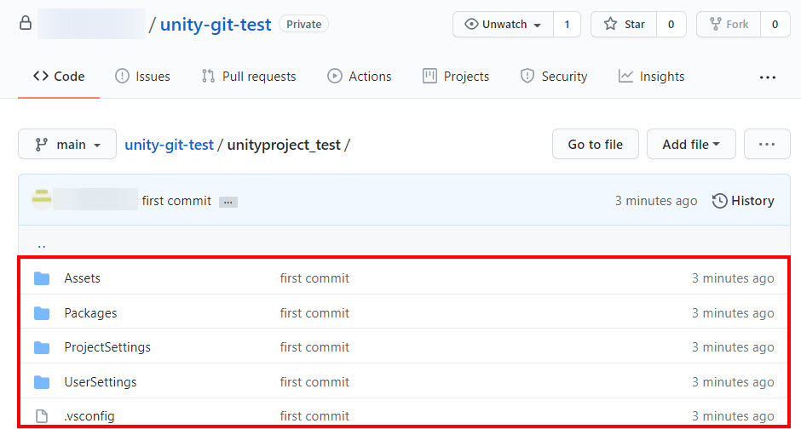801x429 pixels.
Task: Open the first commit message in header
Action: (x=176, y=201)
